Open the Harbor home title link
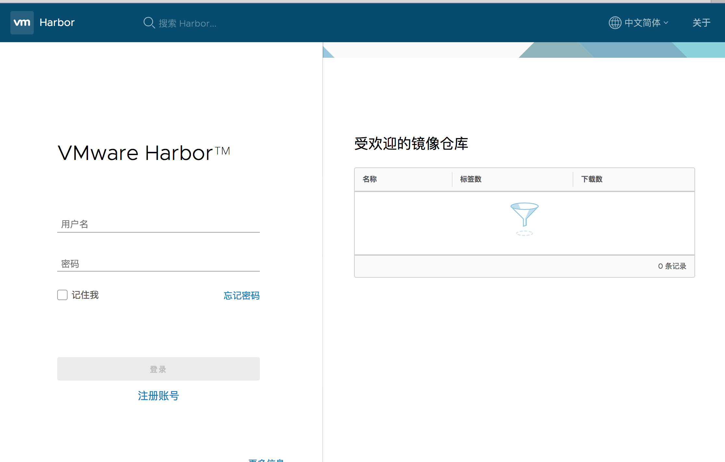 point(57,22)
